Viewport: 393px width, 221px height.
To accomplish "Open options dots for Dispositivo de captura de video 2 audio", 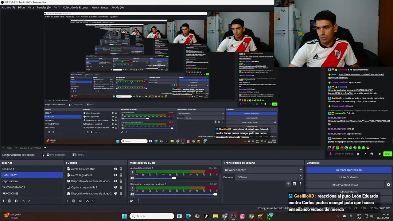I will pyautogui.click(x=132, y=189).
